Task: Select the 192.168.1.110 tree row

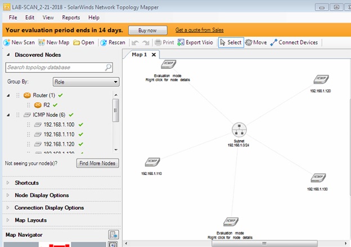Action: tap(59, 134)
